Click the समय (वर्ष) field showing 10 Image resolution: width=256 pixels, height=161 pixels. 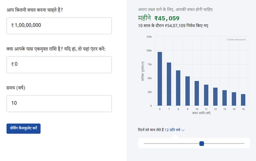click(59, 103)
